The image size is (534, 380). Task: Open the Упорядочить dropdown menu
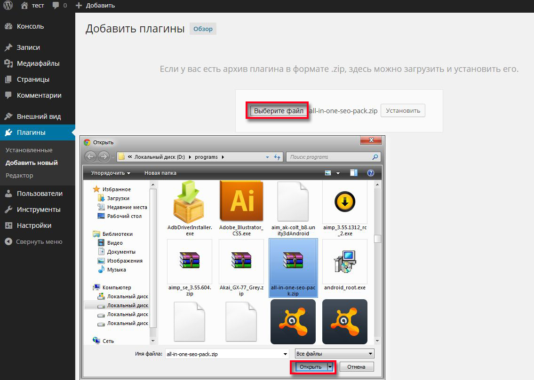point(111,173)
